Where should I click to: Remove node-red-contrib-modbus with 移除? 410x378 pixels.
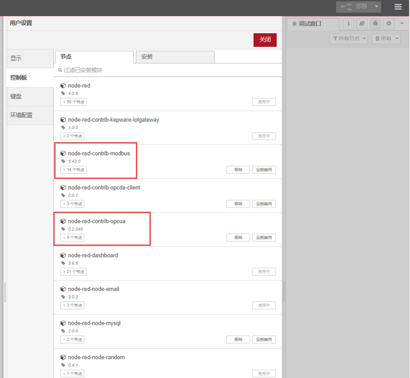(x=238, y=170)
